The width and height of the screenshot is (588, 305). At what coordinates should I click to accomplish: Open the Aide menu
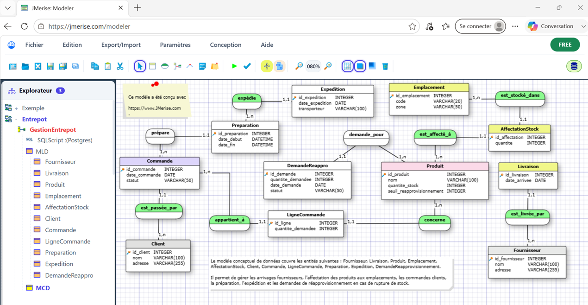[x=267, y=45]
